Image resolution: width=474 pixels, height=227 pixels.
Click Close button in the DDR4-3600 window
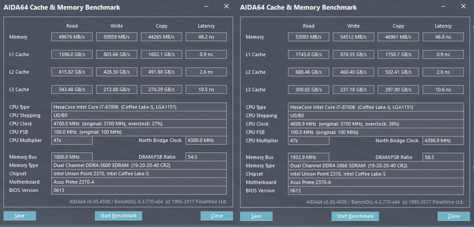pos(217,216)
